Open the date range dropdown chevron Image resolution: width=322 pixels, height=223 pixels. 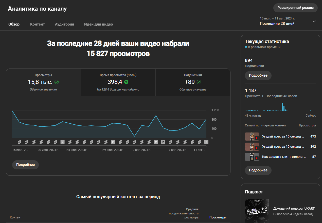click(314, 21)
